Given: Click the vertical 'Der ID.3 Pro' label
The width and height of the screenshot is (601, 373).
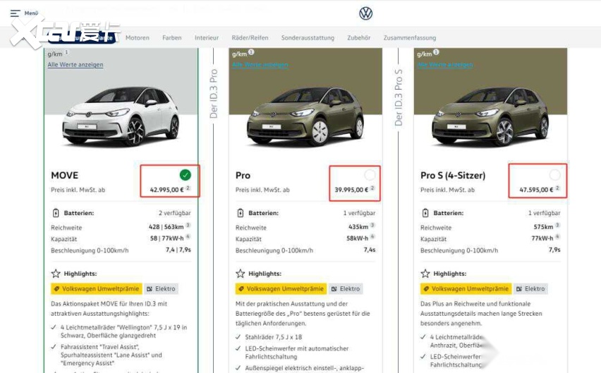Looking at the screenshot, I should pos(214,94).
